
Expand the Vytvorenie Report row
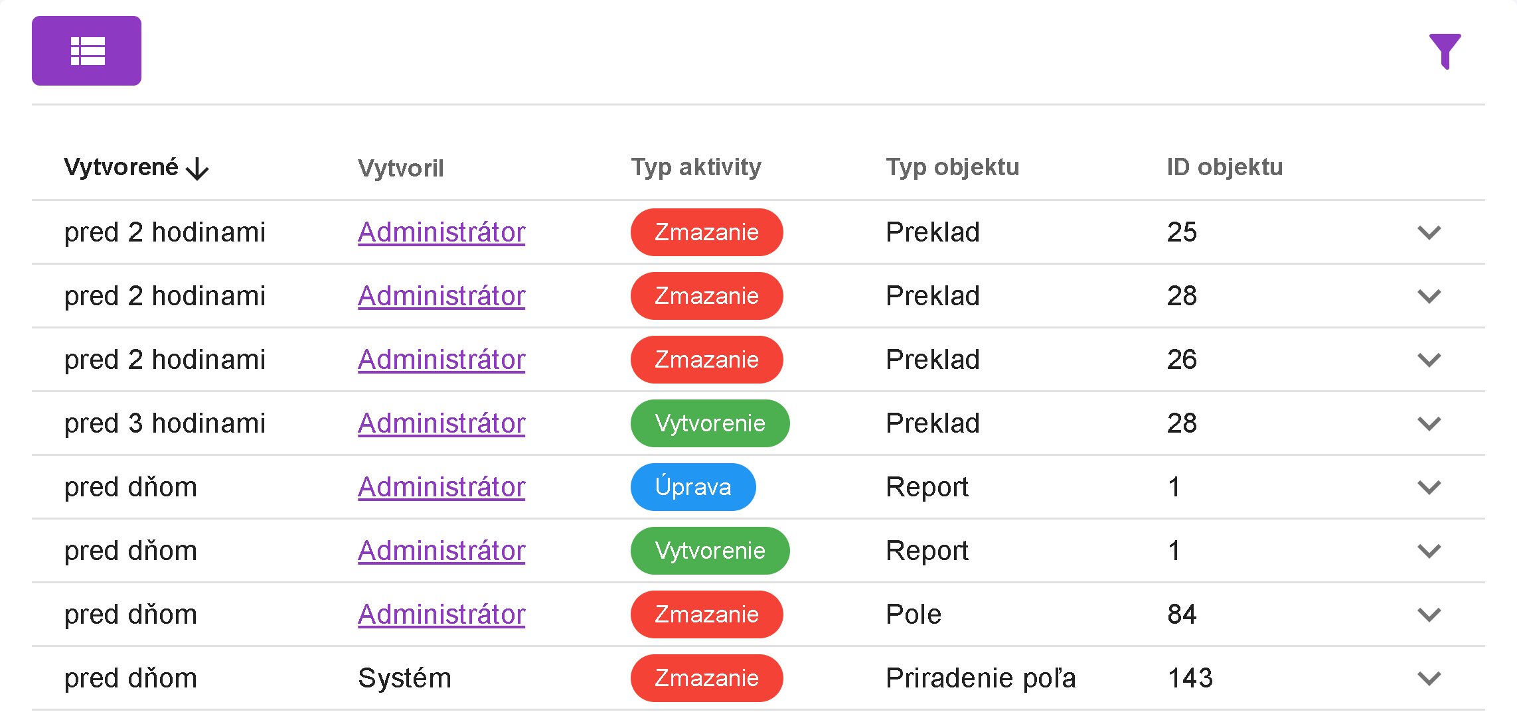[x=1429, y=551]
